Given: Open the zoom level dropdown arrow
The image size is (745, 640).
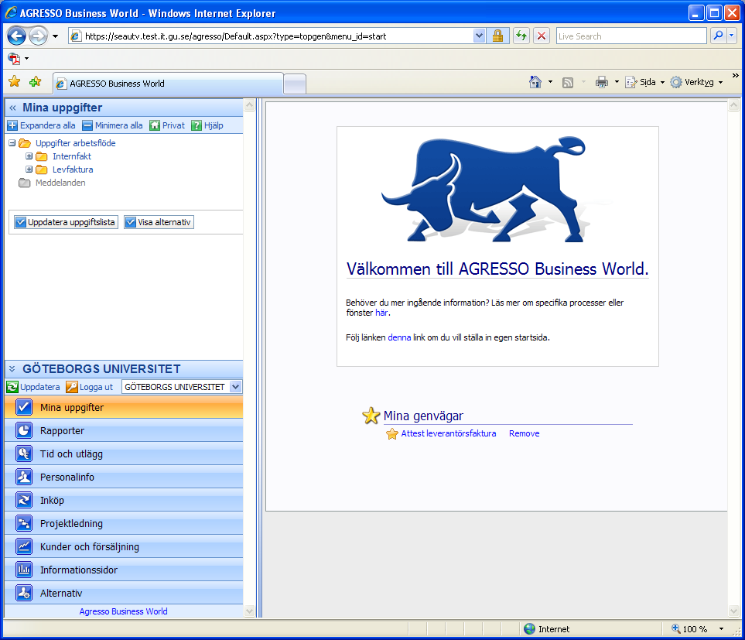Looking at the screenshot, I should (x=721, y=629).
